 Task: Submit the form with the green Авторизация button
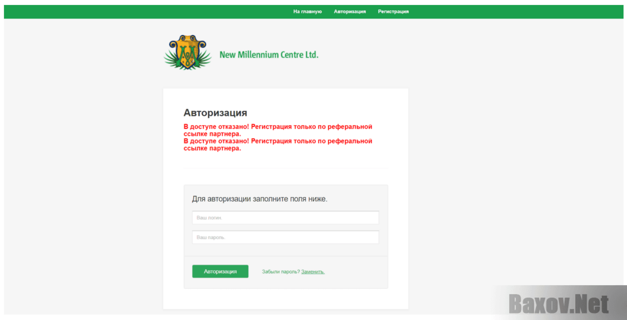coord(220,271)
